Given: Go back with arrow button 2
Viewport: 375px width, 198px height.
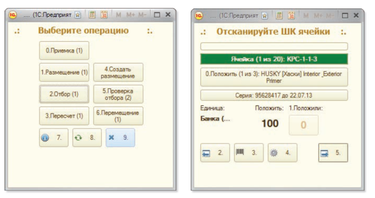Looking at the screenshot, I should click(x=215, y=153).
